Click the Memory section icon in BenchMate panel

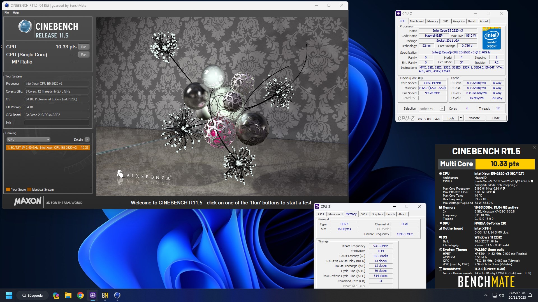coord(440,207)
